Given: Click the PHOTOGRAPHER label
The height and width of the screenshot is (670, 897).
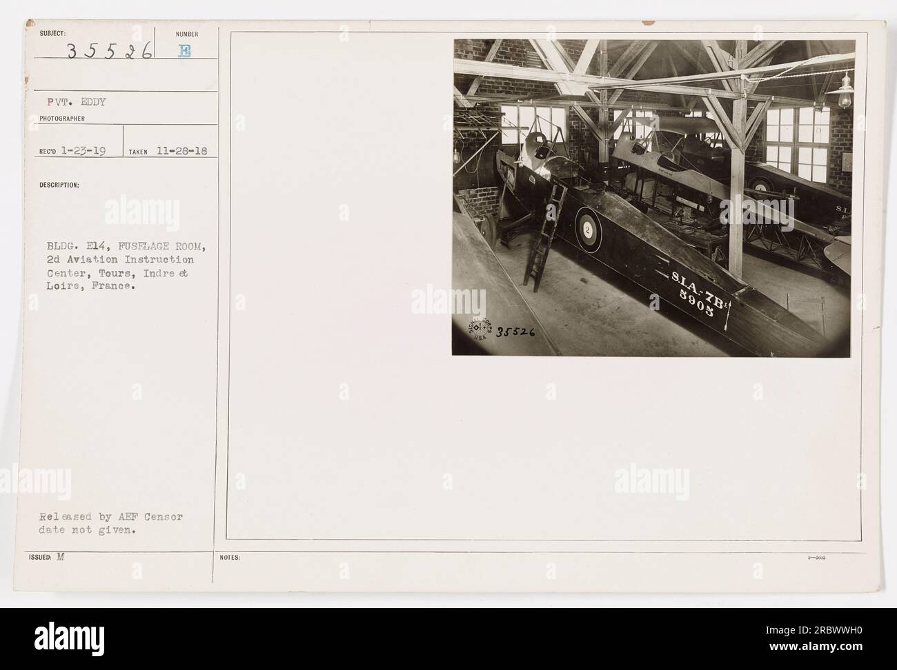Looking at the screenshot, I should click(62, 118).
